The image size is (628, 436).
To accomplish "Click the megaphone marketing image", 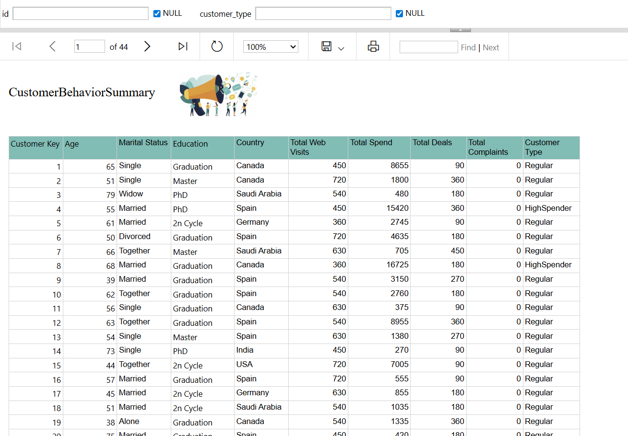I will 218,95.
